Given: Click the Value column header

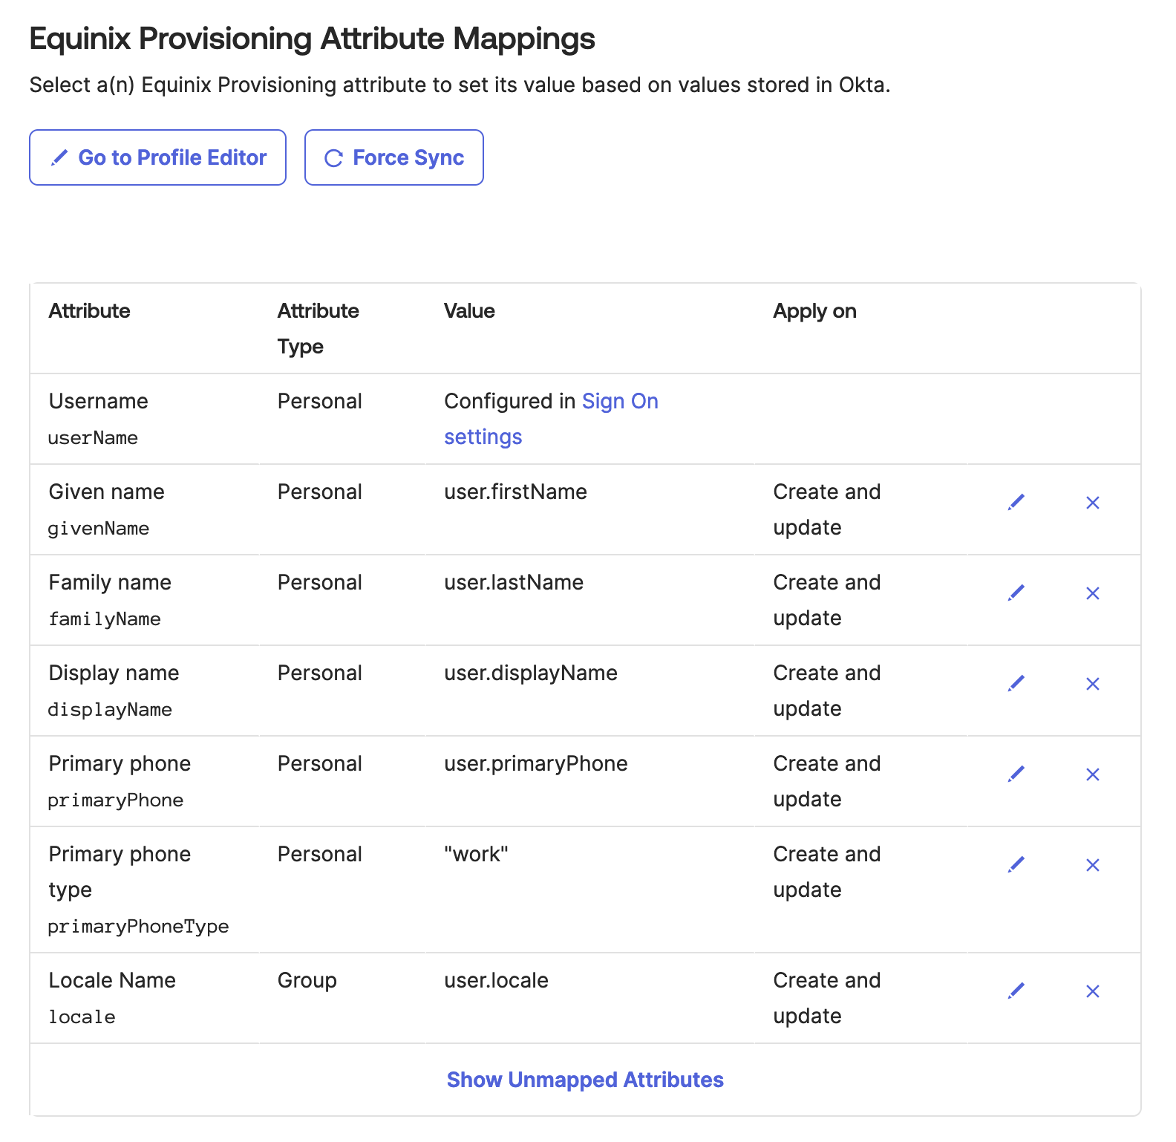Looking at the screenshot, I should pos(469,310).
